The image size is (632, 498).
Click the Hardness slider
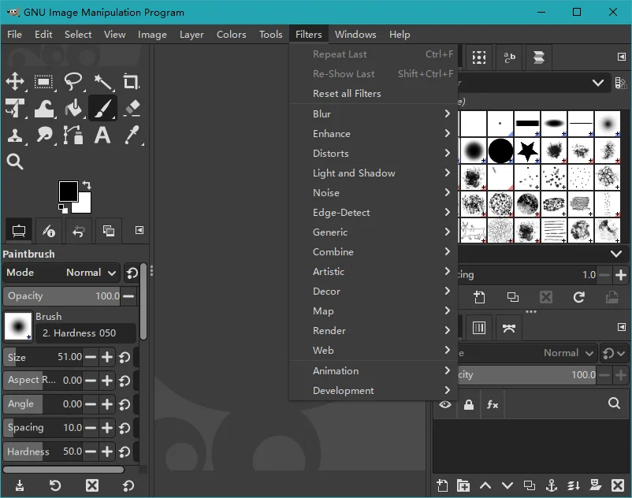(x=43, y=452)
